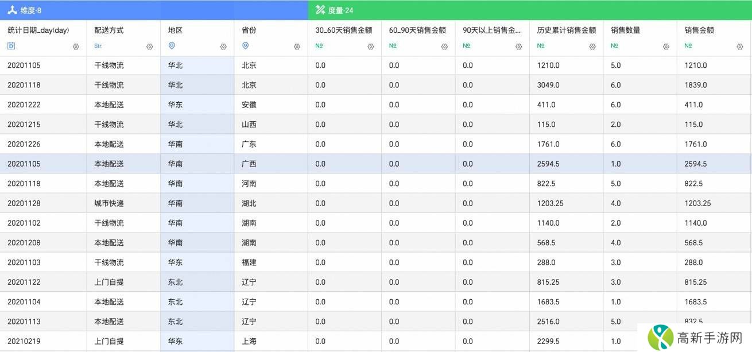Click location pin icon under 地区 header
The image size is (752, 352).
tap(172, 46)
